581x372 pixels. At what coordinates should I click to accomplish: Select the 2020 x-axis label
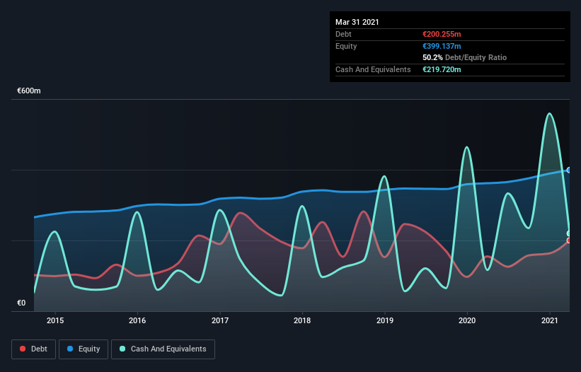pos(467,320)
